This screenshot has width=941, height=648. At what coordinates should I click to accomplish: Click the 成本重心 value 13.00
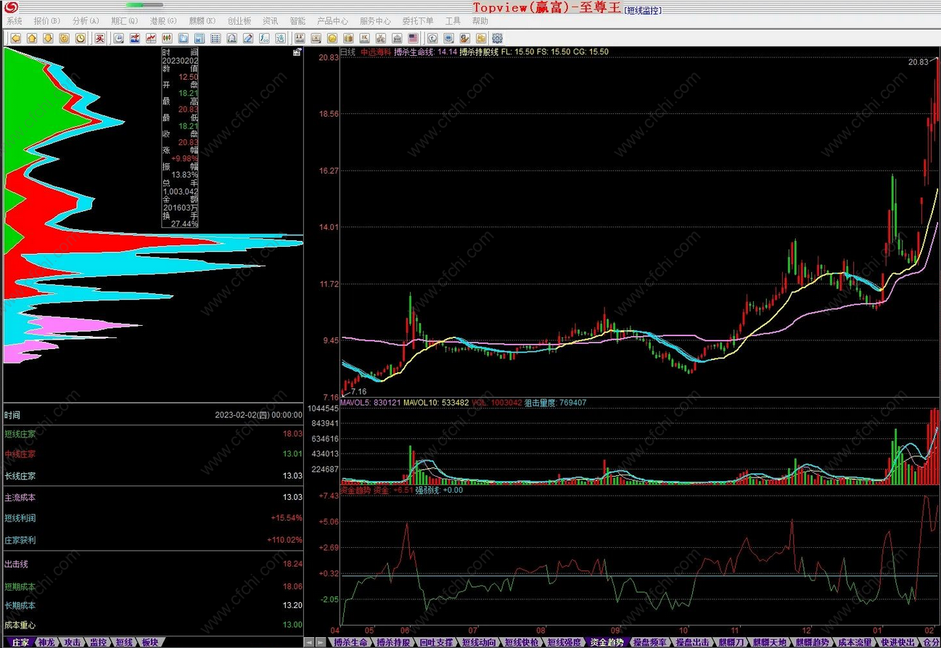292,625
